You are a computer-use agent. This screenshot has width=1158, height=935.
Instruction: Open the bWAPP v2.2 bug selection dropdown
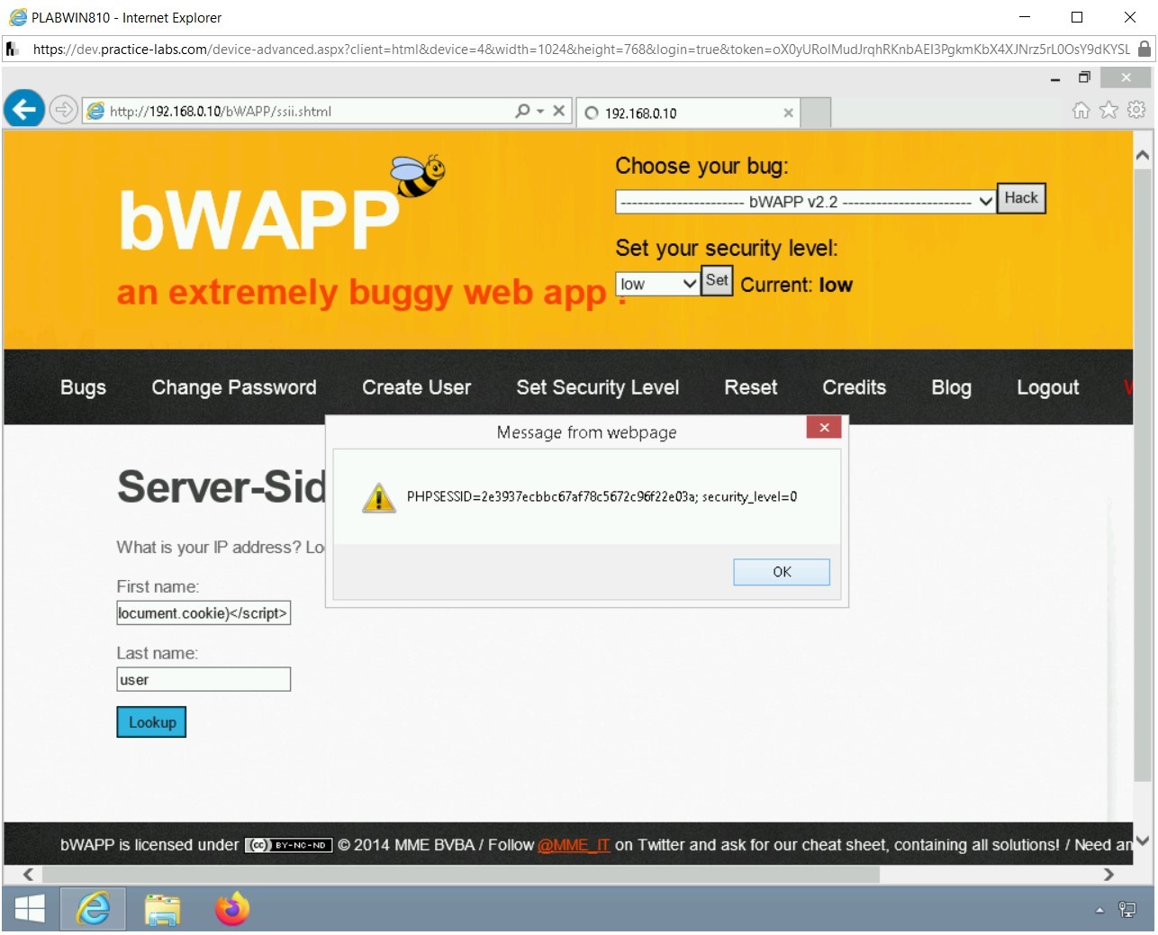pyautogui.click(x=802, y=201)
